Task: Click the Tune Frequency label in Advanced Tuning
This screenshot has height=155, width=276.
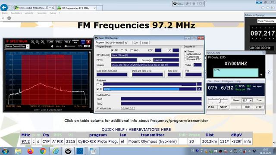Action: [266, 21]
